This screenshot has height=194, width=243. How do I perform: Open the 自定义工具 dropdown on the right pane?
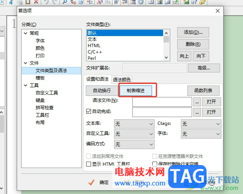[x=134, y=134]
